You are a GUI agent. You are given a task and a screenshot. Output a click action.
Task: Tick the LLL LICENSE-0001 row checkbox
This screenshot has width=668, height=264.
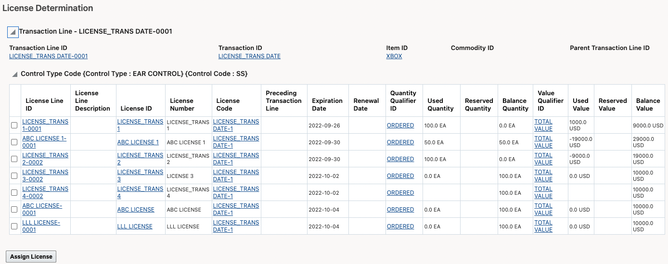(x=14, y=226)
